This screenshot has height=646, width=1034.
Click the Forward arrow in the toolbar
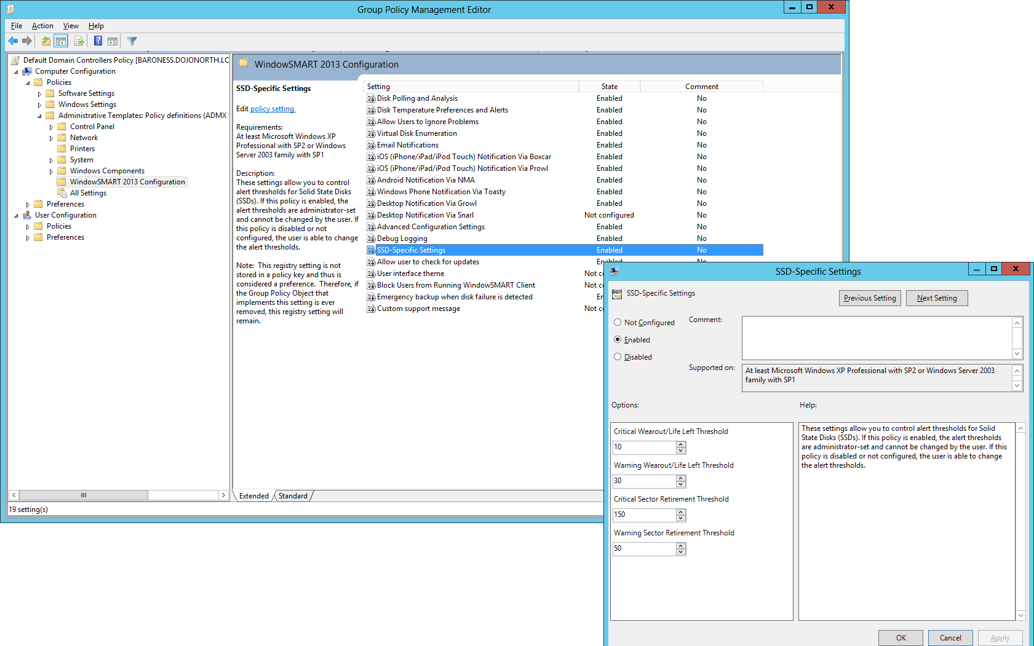pyautogui.click(x=27, y=41)
